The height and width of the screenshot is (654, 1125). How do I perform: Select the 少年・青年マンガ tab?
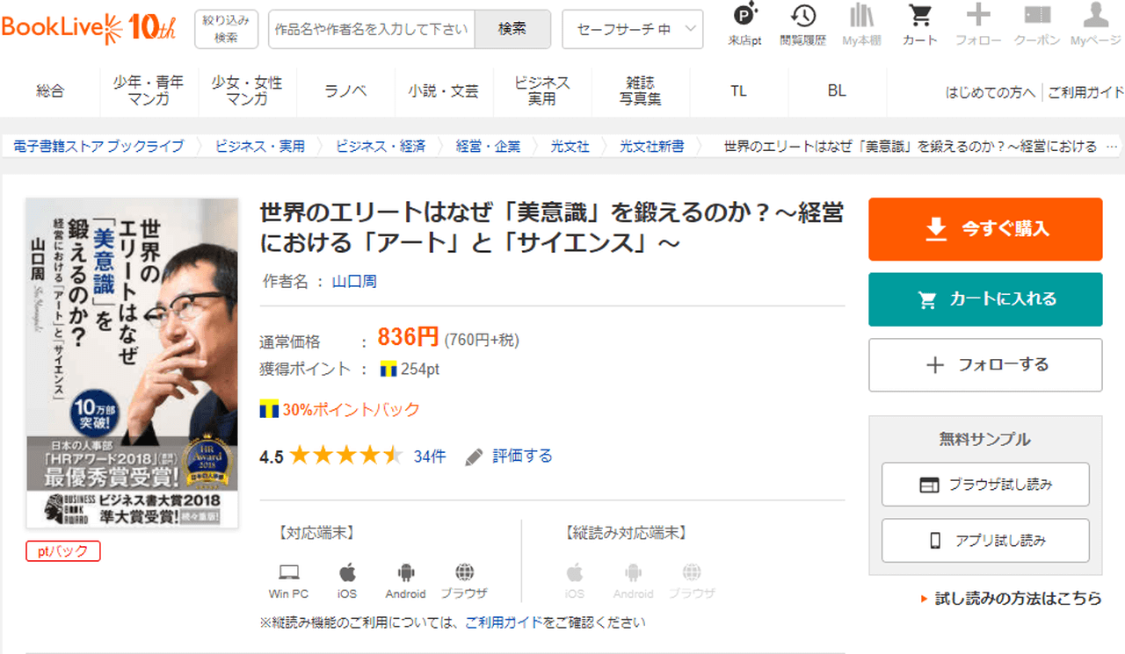coord(149,91)
